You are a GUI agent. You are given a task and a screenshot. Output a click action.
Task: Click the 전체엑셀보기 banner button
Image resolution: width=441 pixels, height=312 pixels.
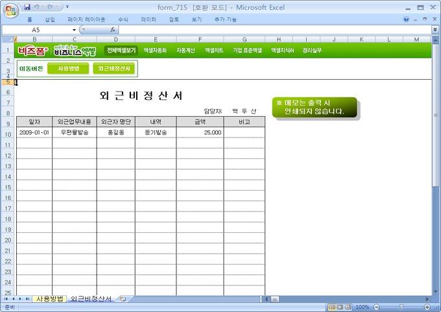[121, 51]
